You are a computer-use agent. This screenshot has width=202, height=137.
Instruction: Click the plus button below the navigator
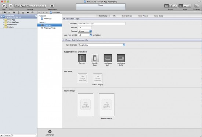2,136
